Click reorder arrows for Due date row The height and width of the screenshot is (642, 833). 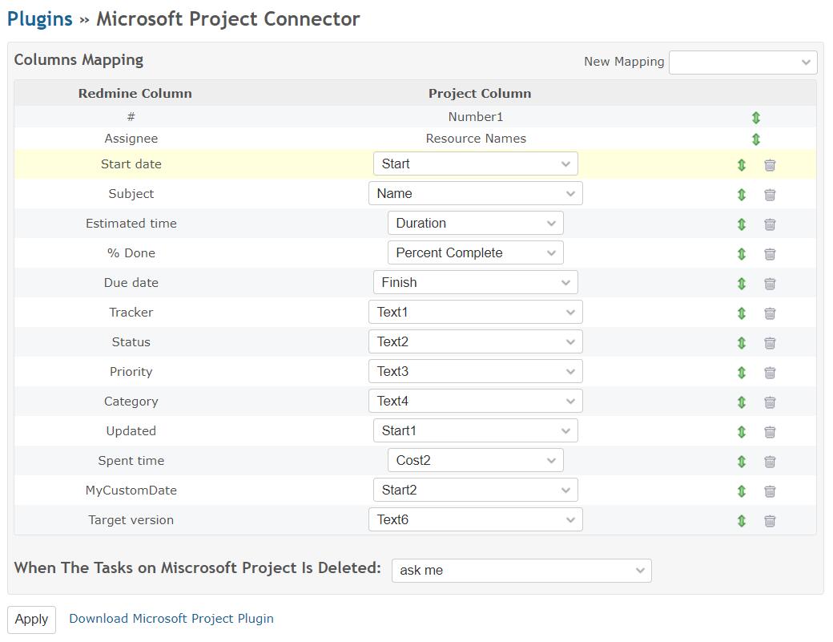742,284
